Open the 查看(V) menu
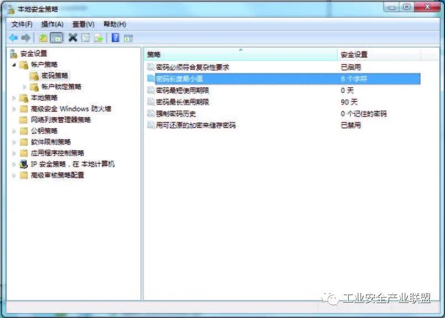 point(83,24)
